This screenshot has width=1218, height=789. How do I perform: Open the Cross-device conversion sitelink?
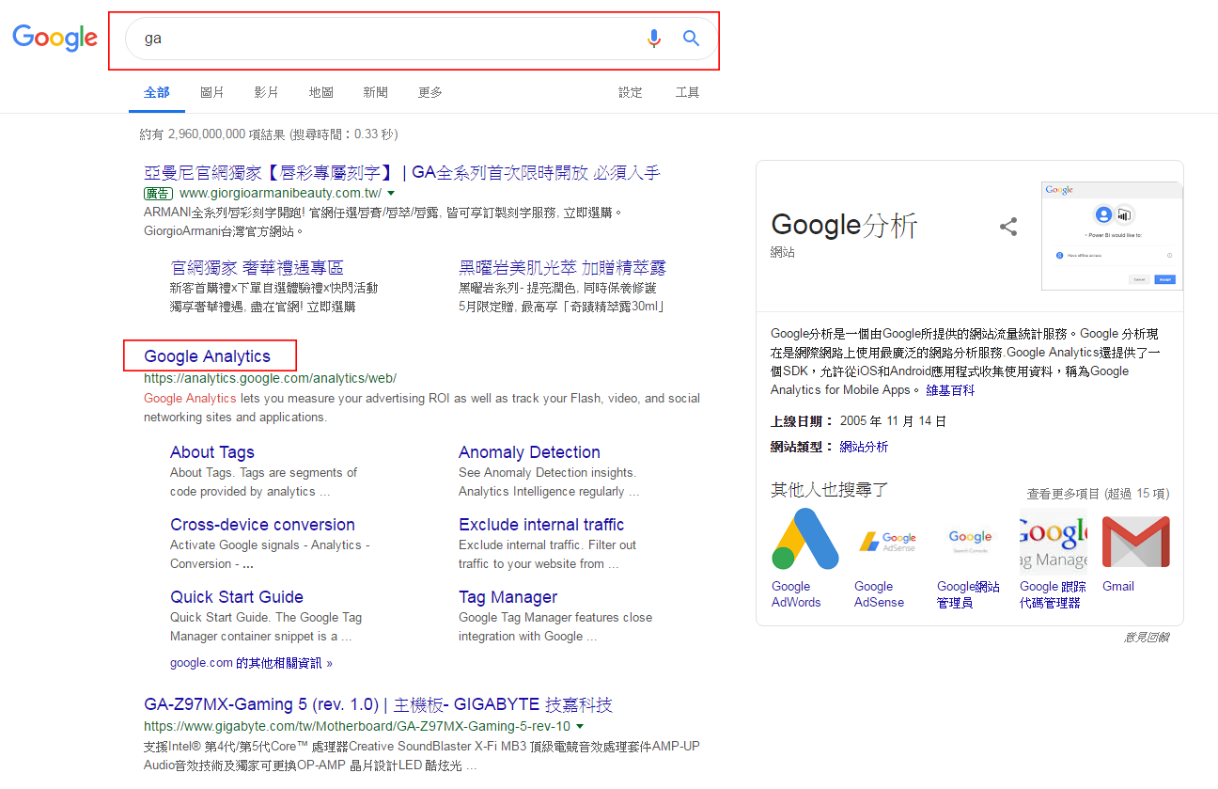[x=262, y=525]
